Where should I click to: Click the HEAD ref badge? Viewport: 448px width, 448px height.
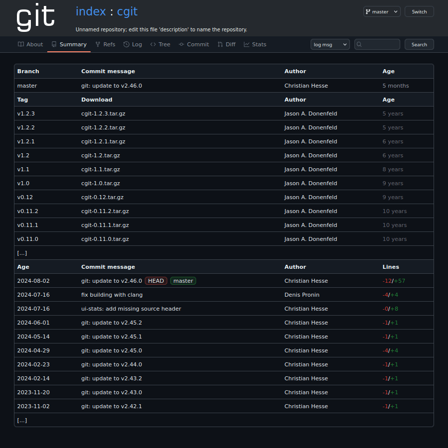point(156,281)
